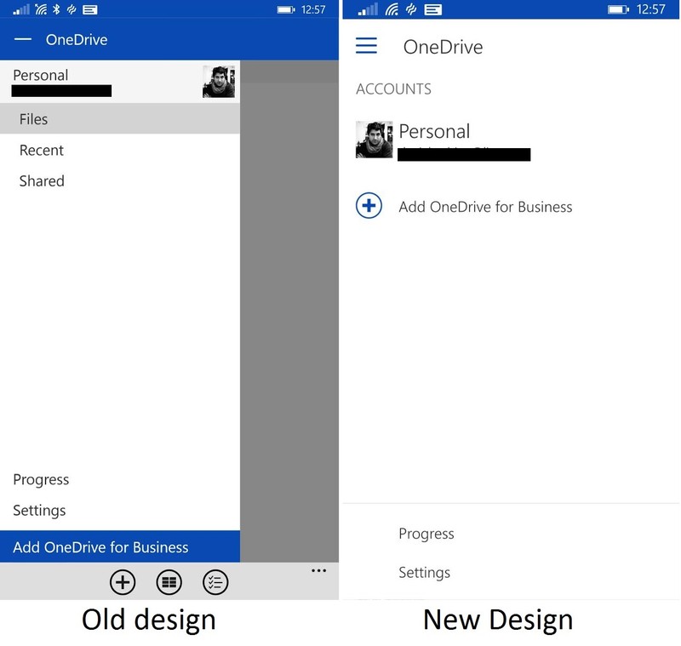The height and width of the screenshot is (646, 681).
Task: Select Personal account in old design
Action: tap(120, 82)
